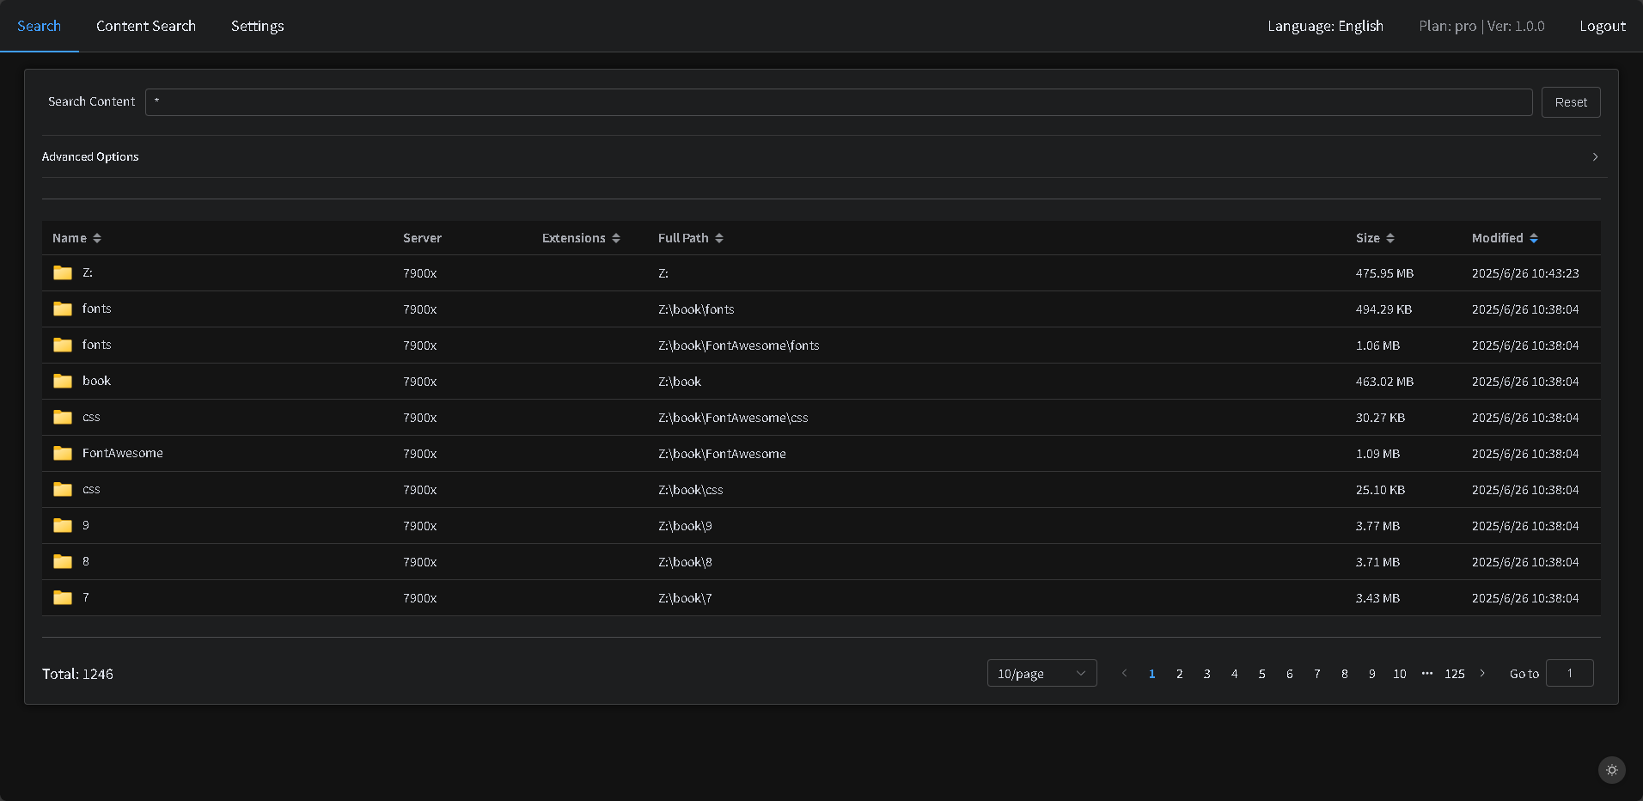Click the Reset button
Viewport: 1643px width, 801px height.
click(1570, 101)
